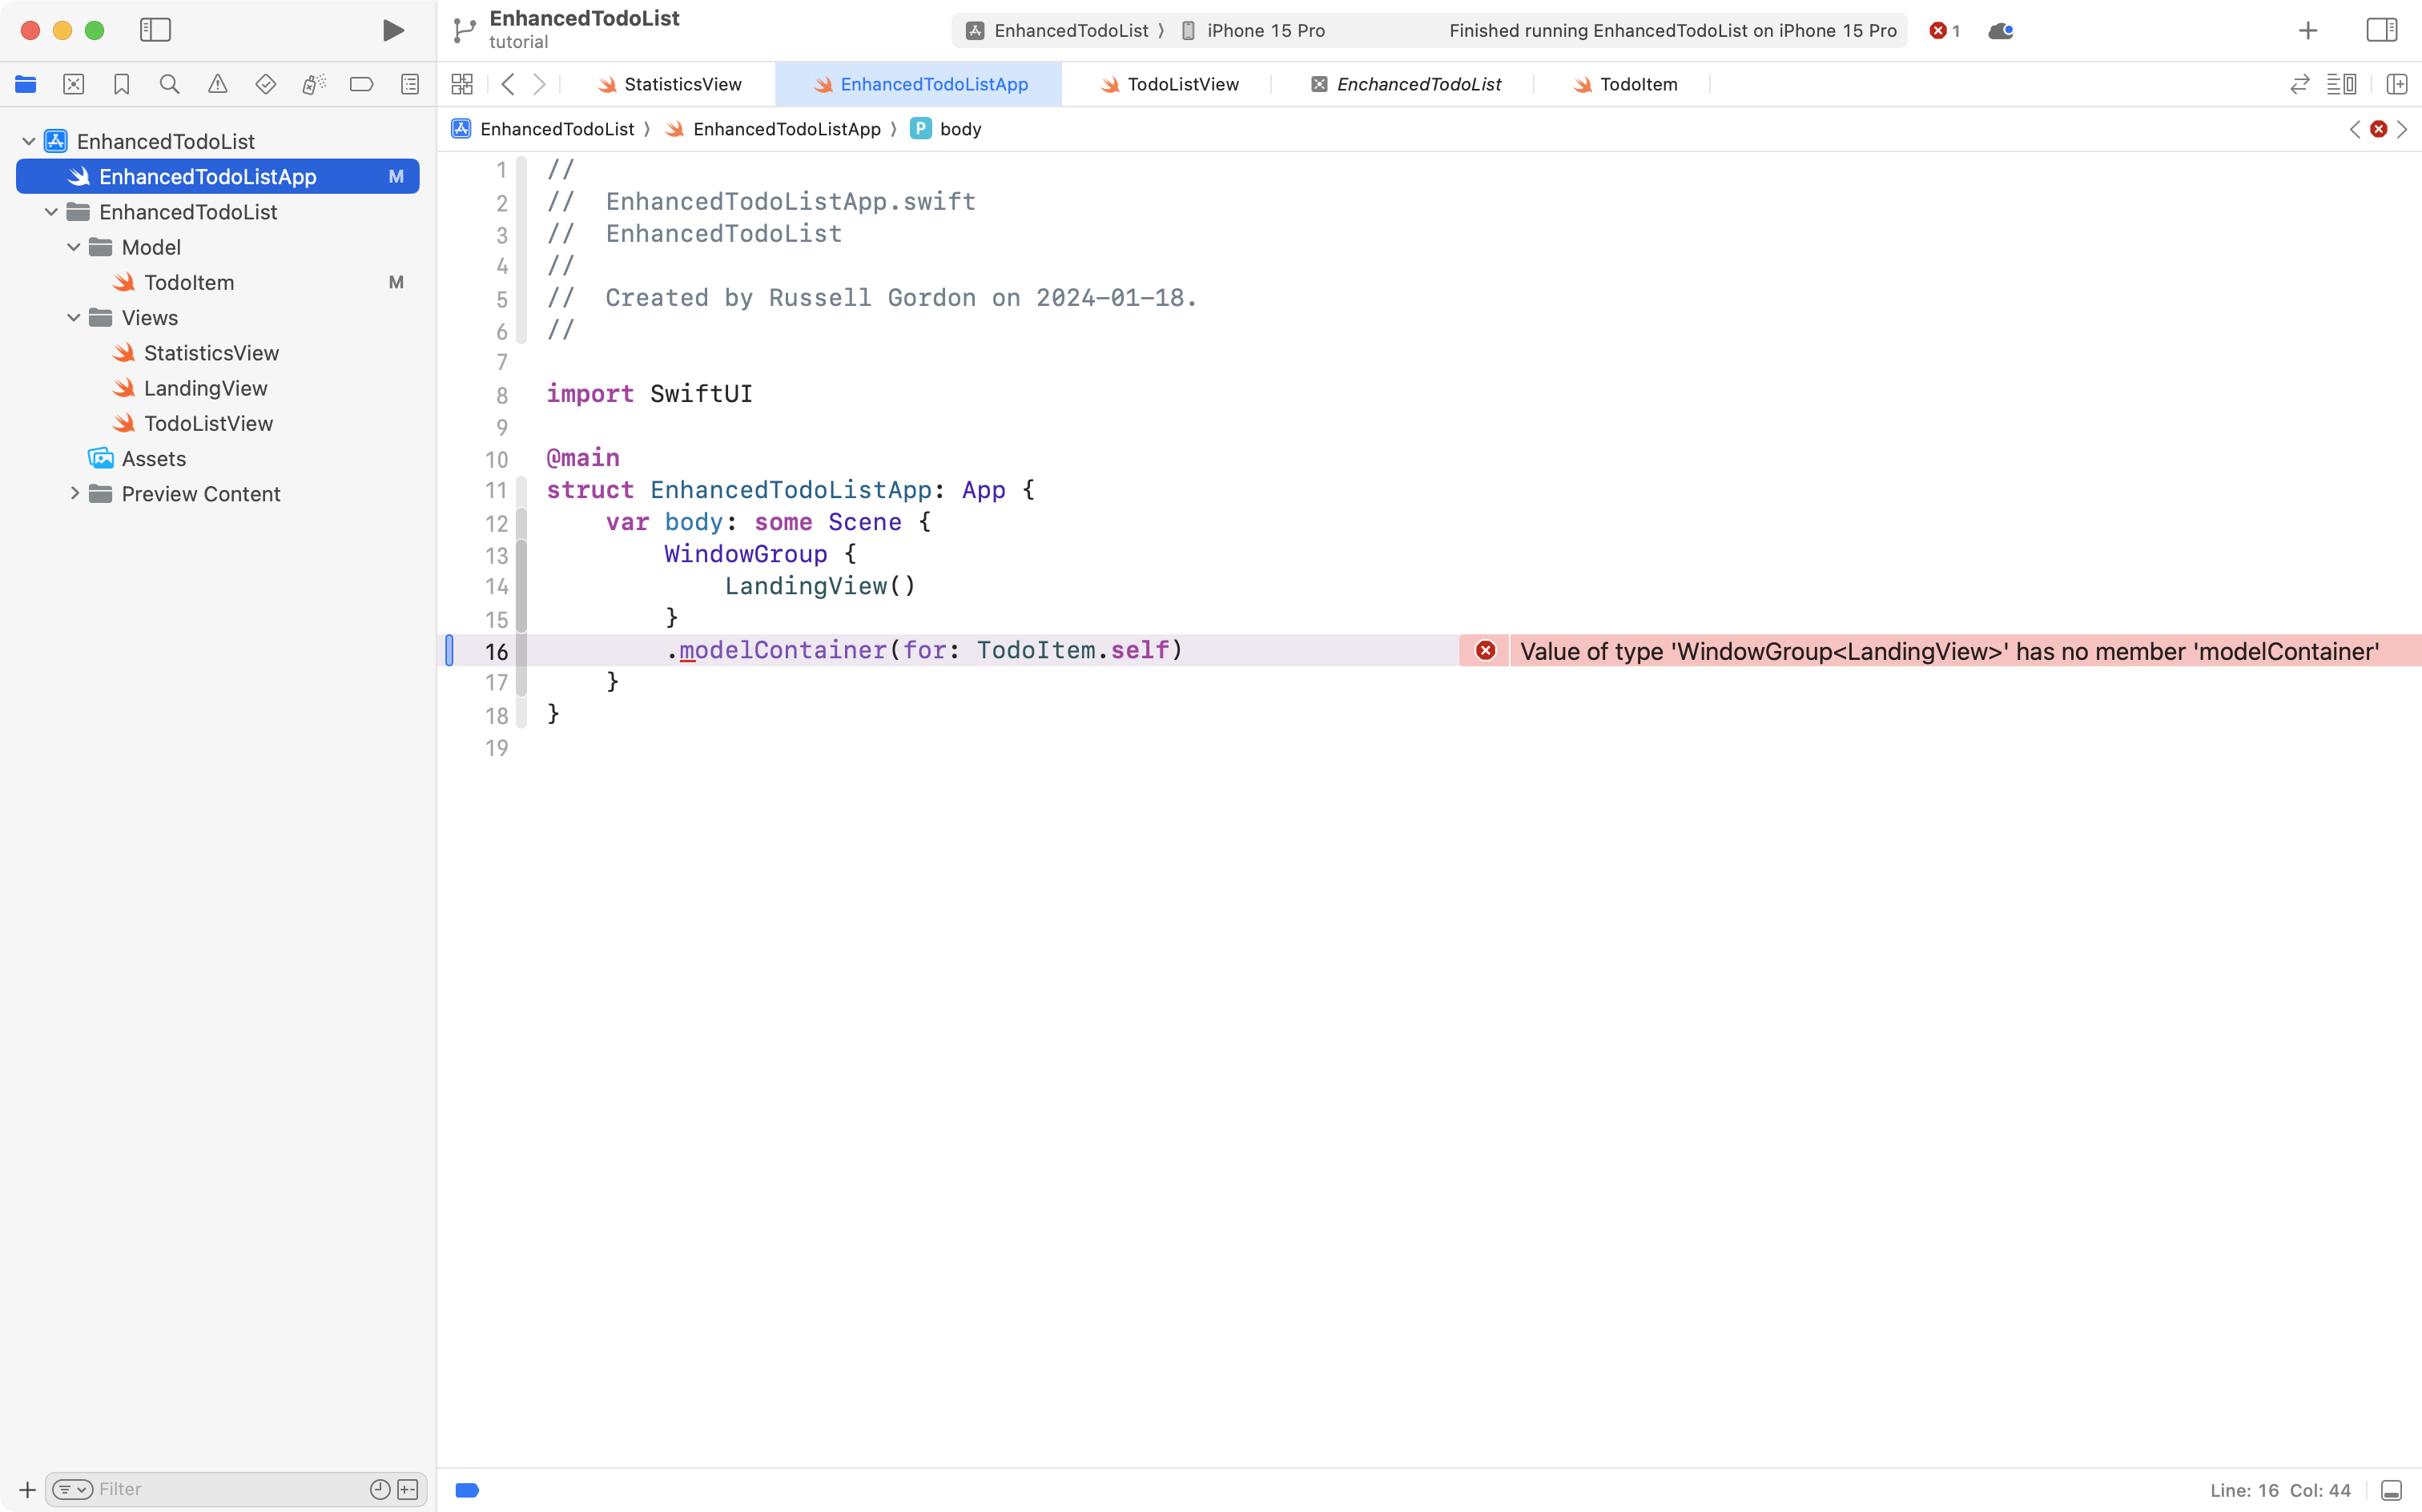Switch to the StatisticsView editor tab
The height and width of the screenshot is (1512, 2422).
[680, 84]
